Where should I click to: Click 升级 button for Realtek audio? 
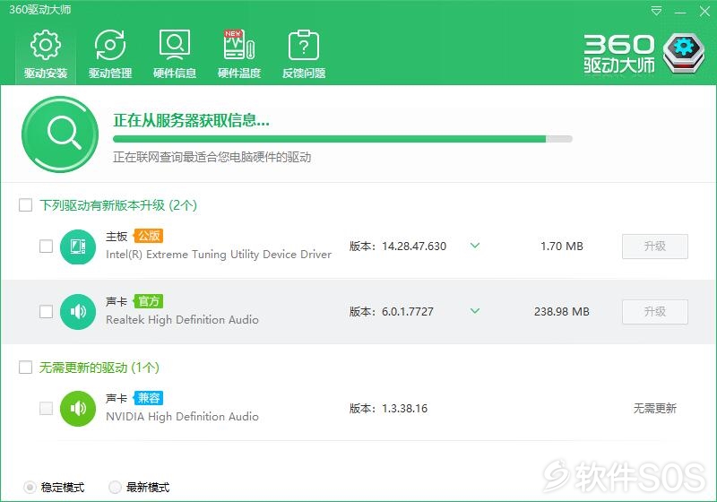point(655,312)
